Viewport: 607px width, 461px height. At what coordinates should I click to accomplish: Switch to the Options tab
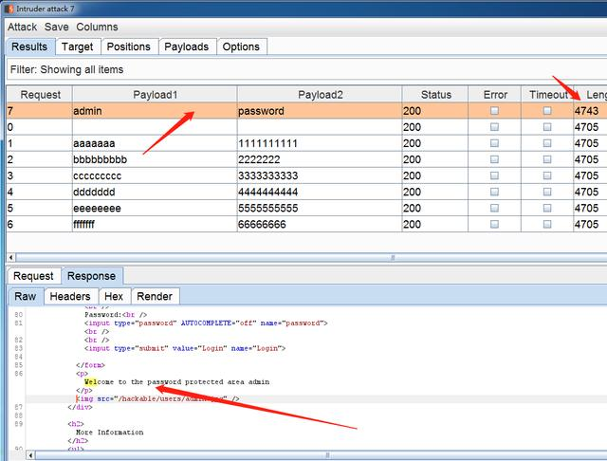(x=241, y=46)
